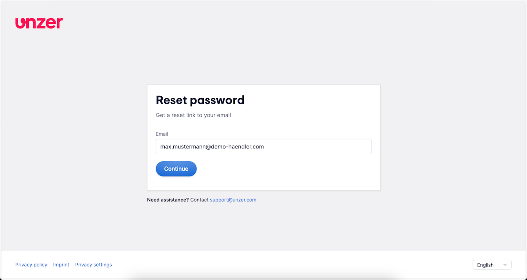527x280 pixels.
Task: Click the "Get a reset link" subtitle
Action: 193,115
